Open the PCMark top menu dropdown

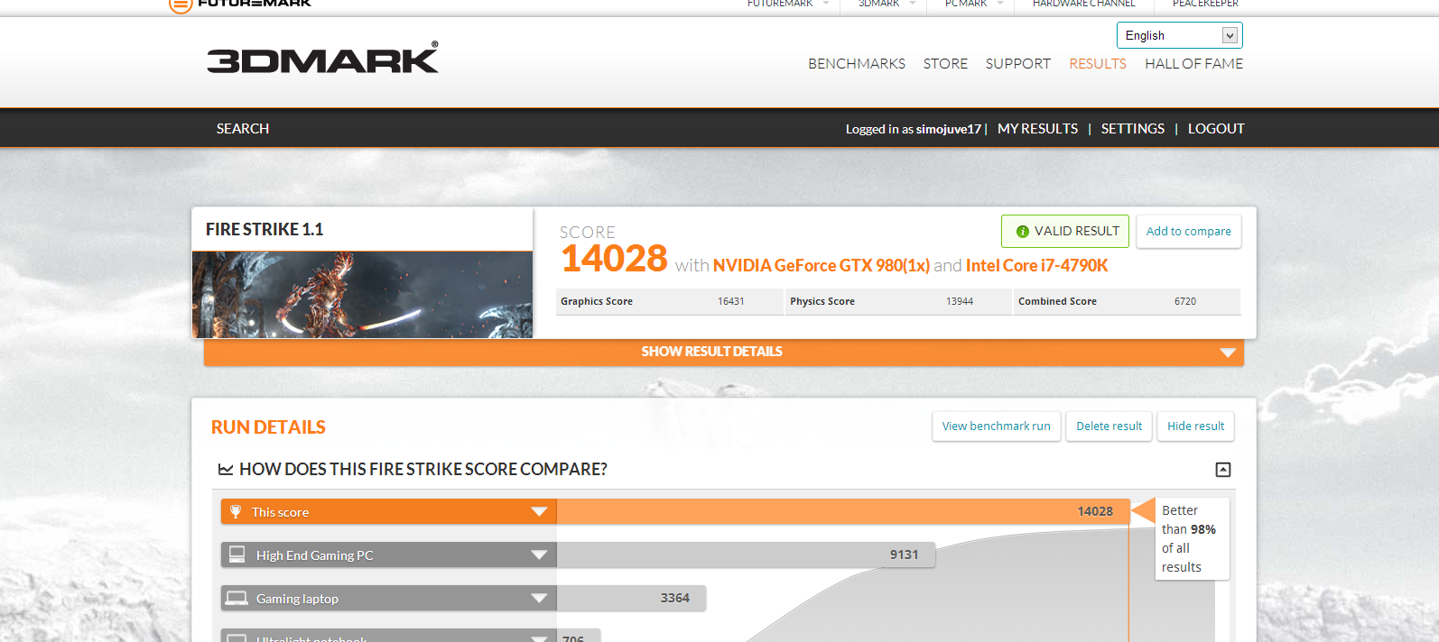(x=999, y=4)
